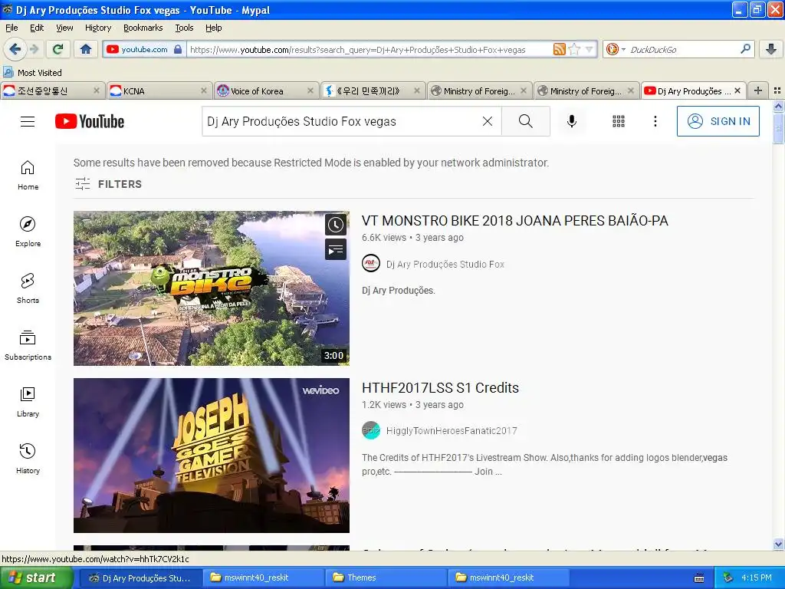Click the youtube.com site identity lock
Viewport: 785px width, 589px height.
click(177, 49)
